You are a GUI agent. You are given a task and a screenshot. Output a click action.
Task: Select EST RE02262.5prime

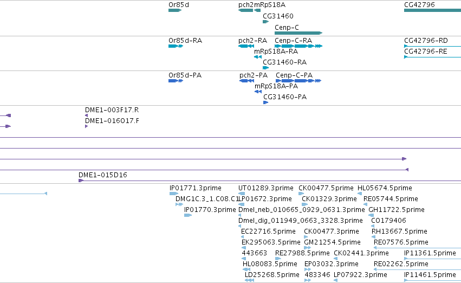click(x=417, y=269)
